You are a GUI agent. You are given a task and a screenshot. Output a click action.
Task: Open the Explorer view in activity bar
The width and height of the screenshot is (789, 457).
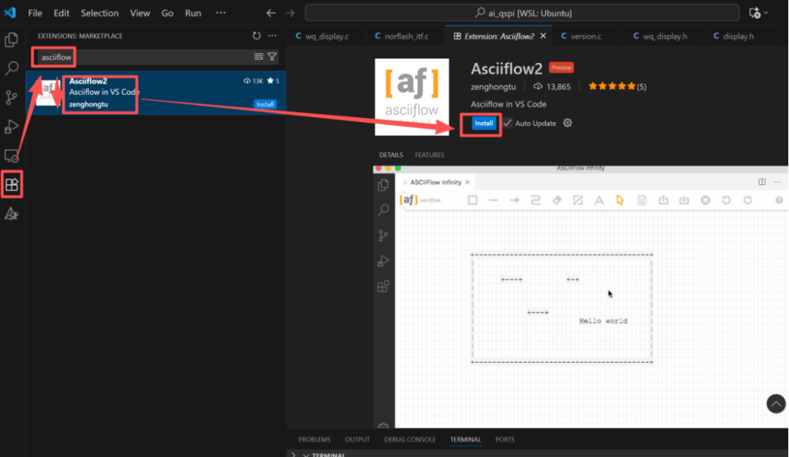[12, 40]
